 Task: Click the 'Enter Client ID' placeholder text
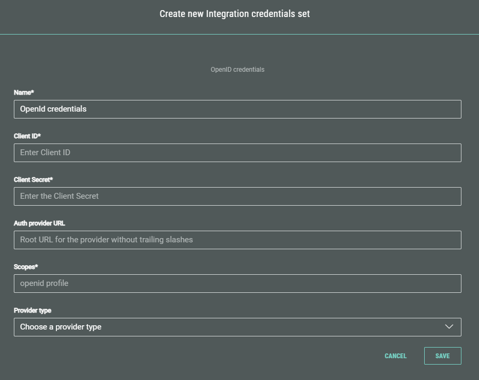click(45, 153)
